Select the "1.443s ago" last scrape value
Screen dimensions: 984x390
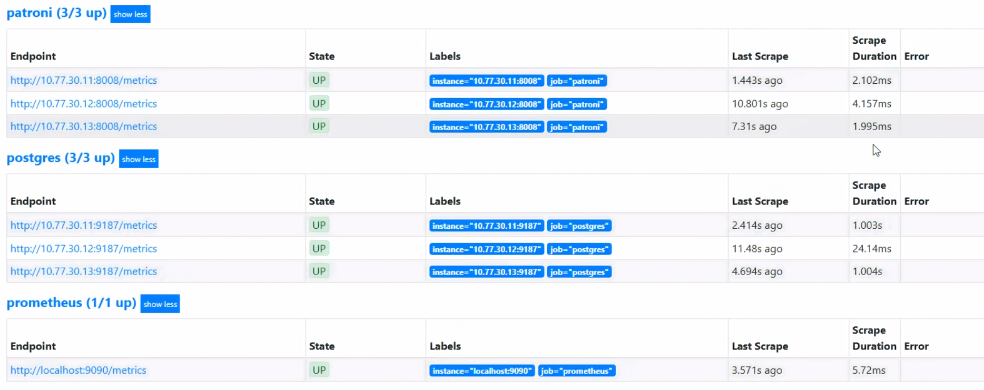click(757, 81)
